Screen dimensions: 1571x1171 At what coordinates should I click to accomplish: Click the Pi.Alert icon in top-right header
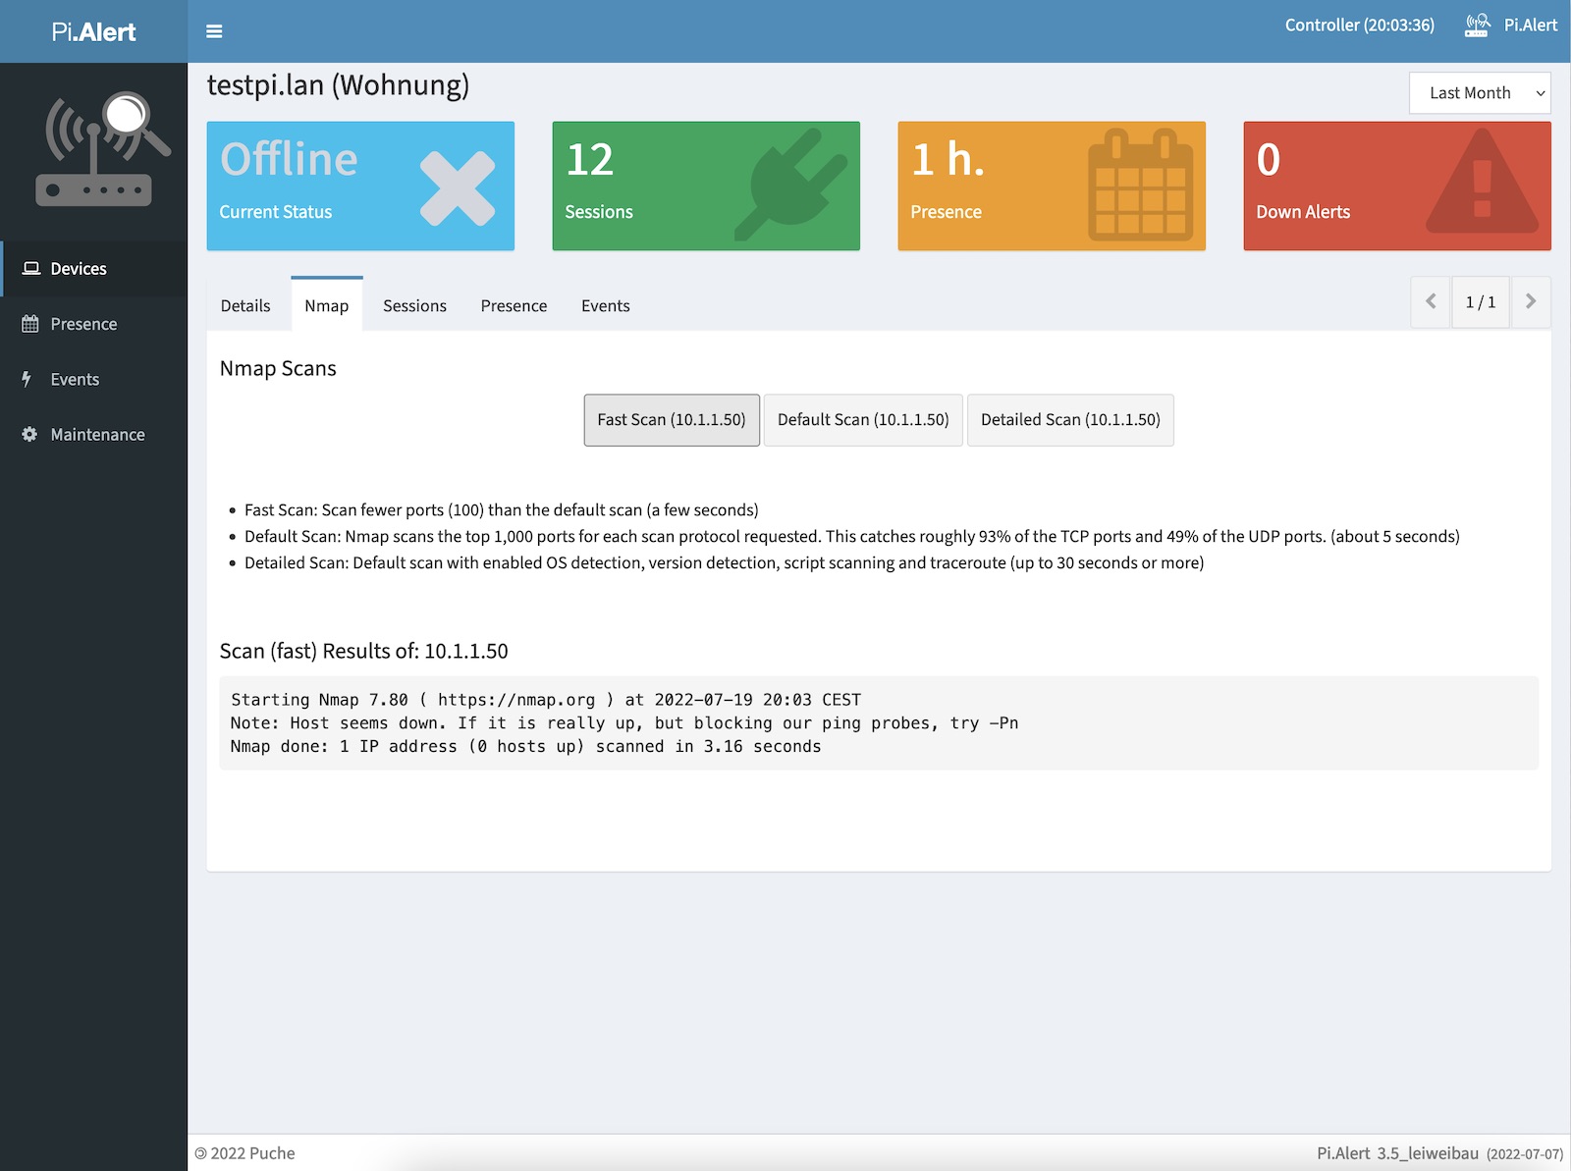tap(1476, 26)
